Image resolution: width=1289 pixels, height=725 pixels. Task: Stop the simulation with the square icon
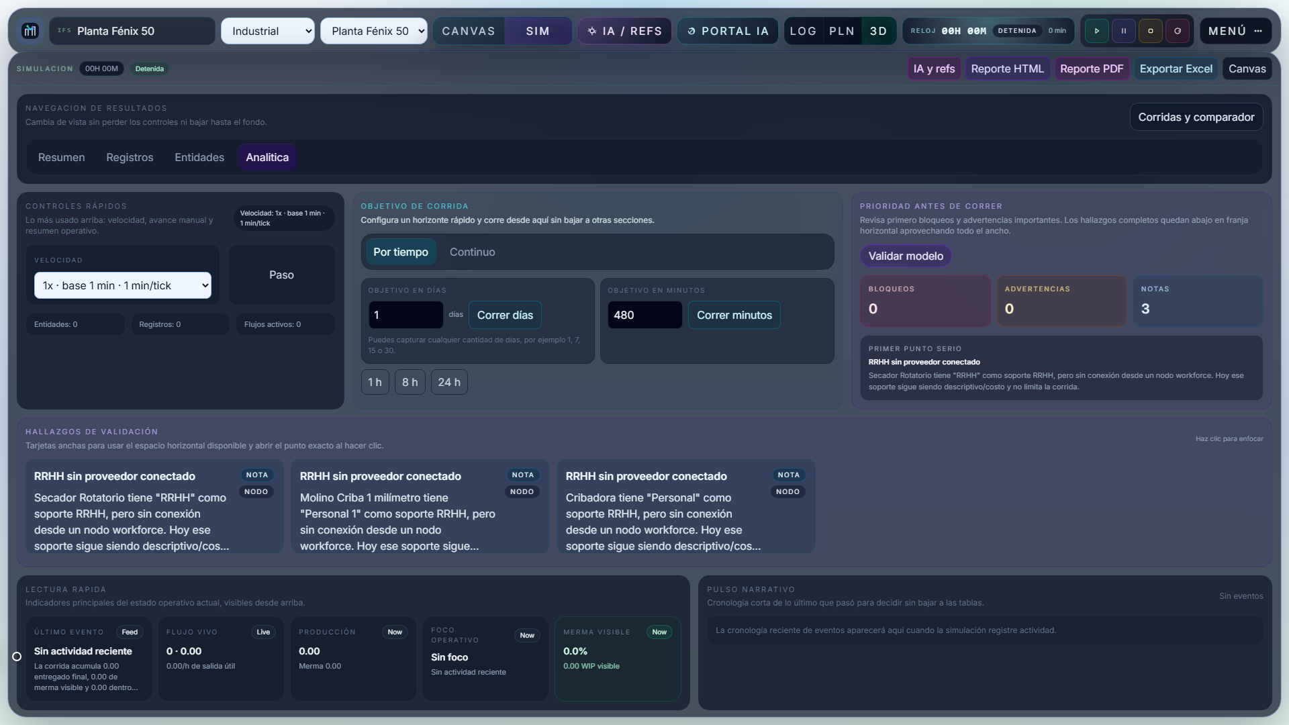(x=1150, y=31)
